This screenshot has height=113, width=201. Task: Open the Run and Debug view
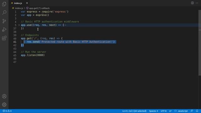[x=4, y=30]
